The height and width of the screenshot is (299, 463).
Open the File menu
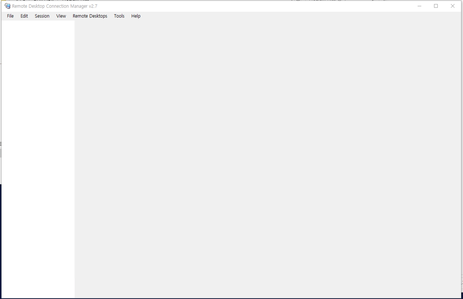click(x=10, y=16)
